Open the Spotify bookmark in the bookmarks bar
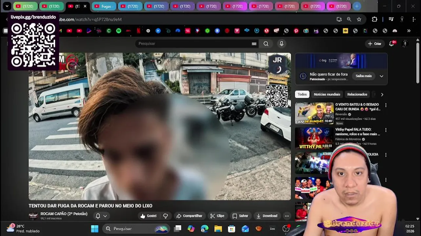Image resolution: width=421 pixels, height=236 pixels. [x=119, y=31]
